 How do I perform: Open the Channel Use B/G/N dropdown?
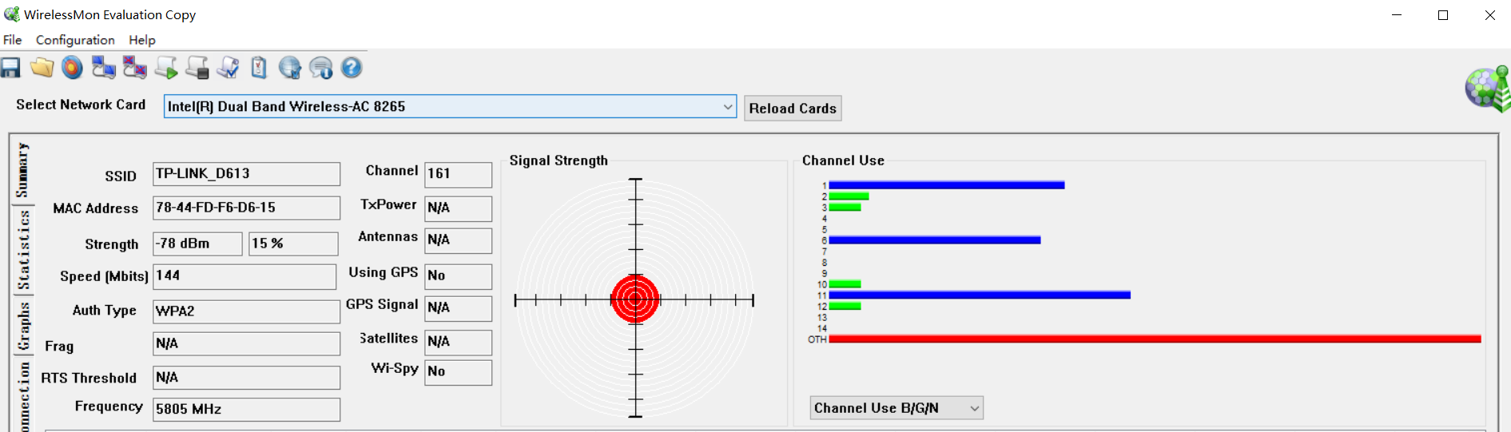tap(897, 408)
